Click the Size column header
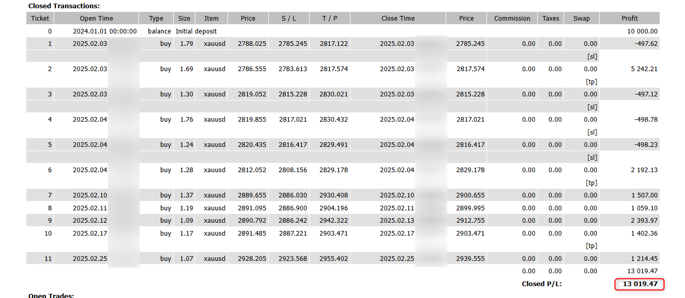Screen dimensions: 685x298 pyautogui.click(x=184, y=18)
